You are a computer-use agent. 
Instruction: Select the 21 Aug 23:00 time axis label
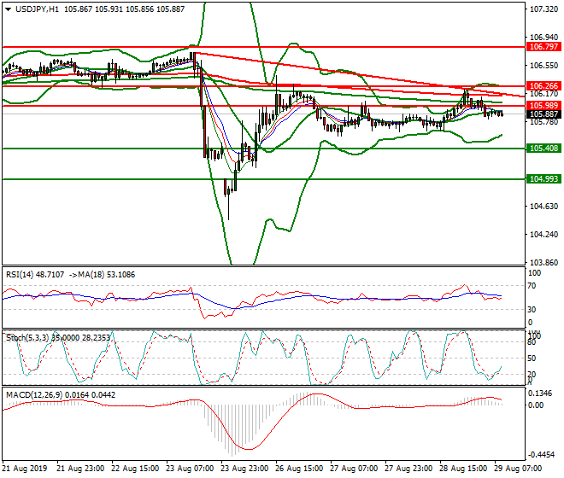click(80, 469)
